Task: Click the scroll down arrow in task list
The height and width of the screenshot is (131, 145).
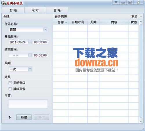Action: point(141,121)
